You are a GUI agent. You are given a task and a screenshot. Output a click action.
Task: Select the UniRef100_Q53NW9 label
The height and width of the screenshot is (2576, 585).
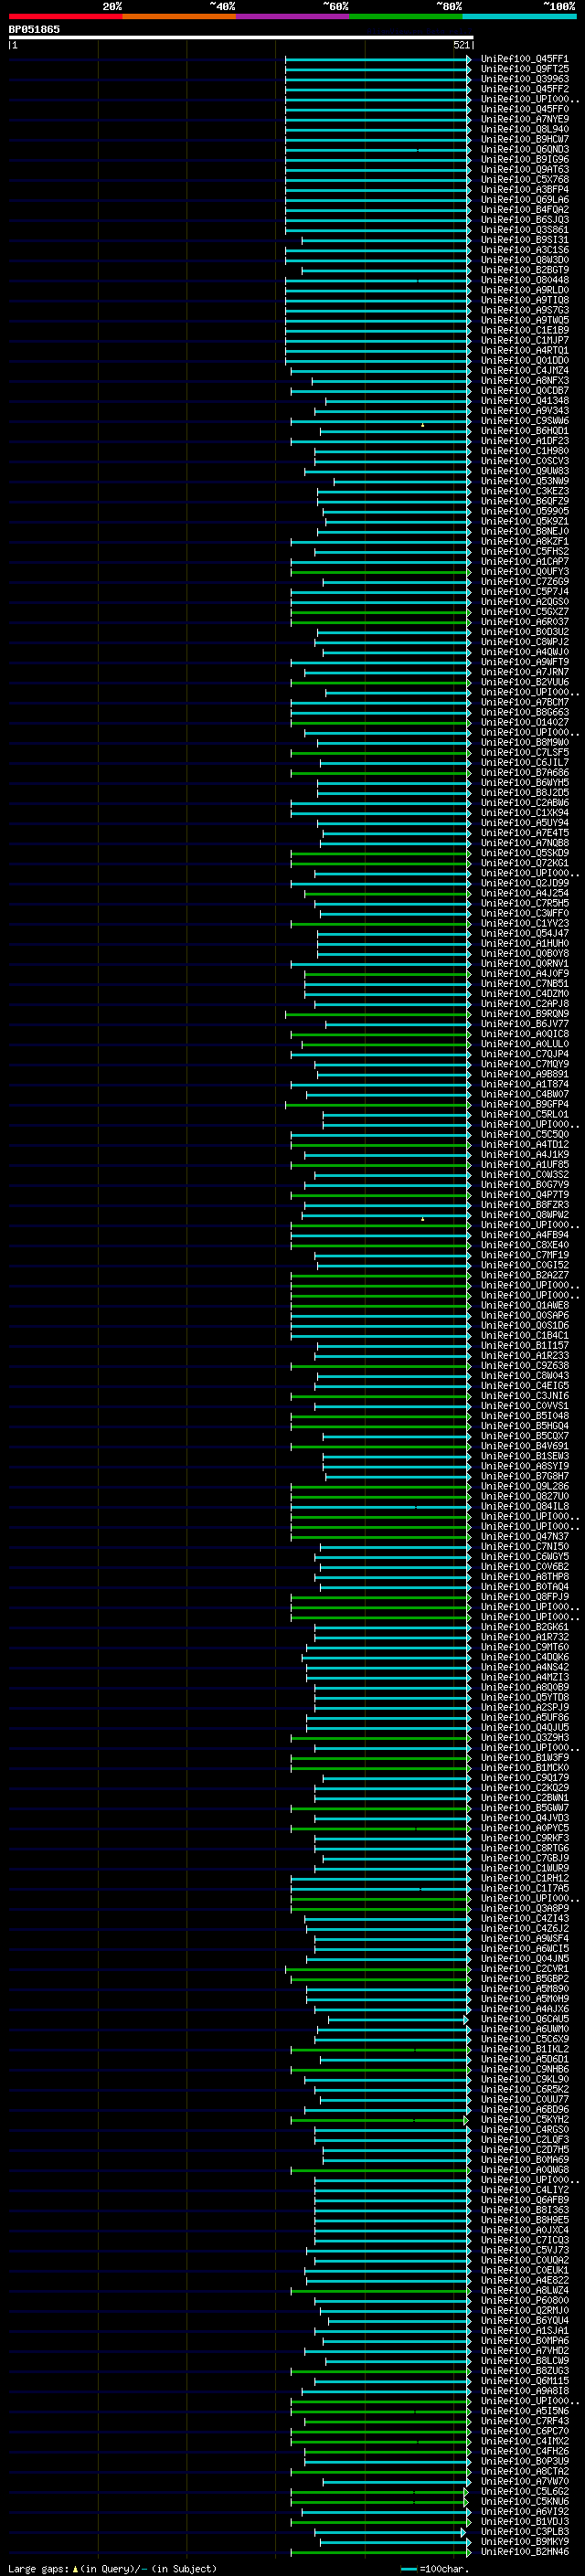(524, 481)
